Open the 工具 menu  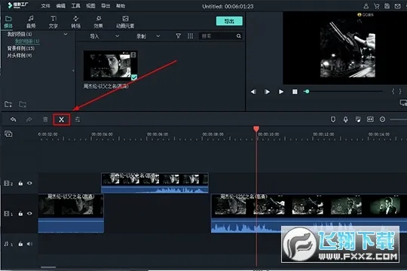tap(76, 6)
